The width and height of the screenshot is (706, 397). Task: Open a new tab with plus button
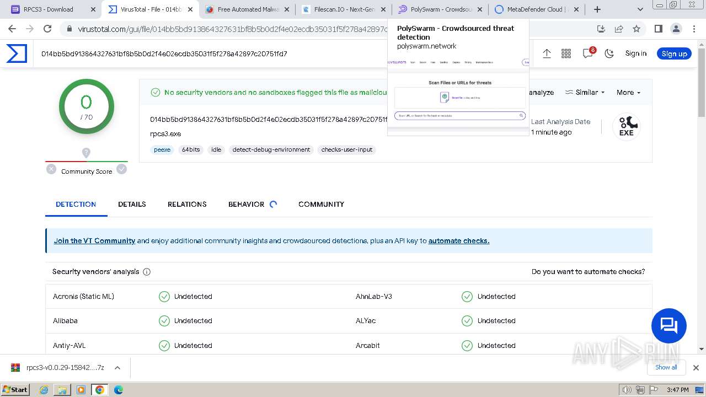[597, 9]
